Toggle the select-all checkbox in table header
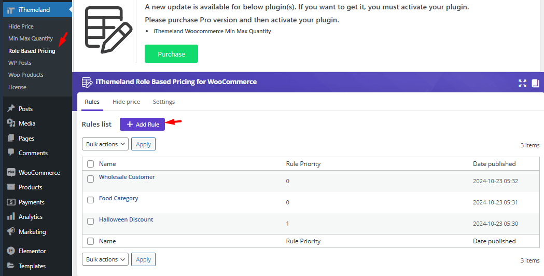 [91, 164]
